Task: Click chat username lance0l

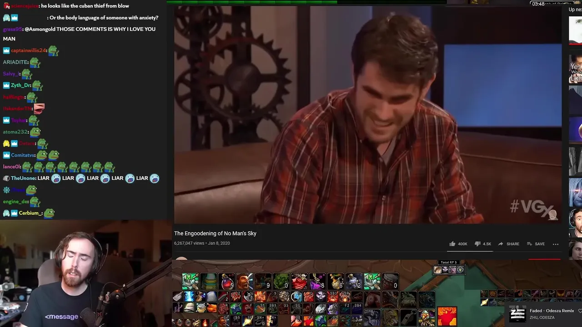Action: click(11, 167)
